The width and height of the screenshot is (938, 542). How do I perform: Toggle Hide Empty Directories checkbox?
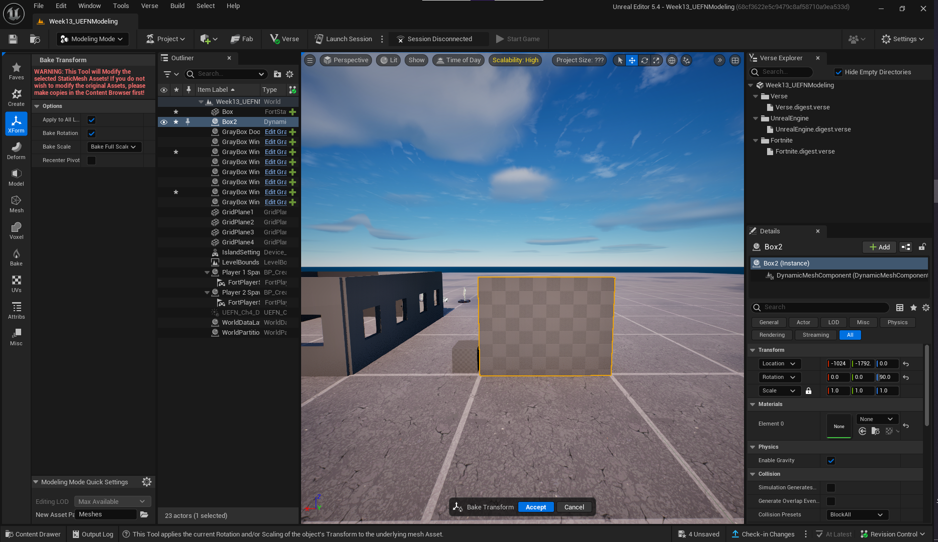tap(838, 72)
